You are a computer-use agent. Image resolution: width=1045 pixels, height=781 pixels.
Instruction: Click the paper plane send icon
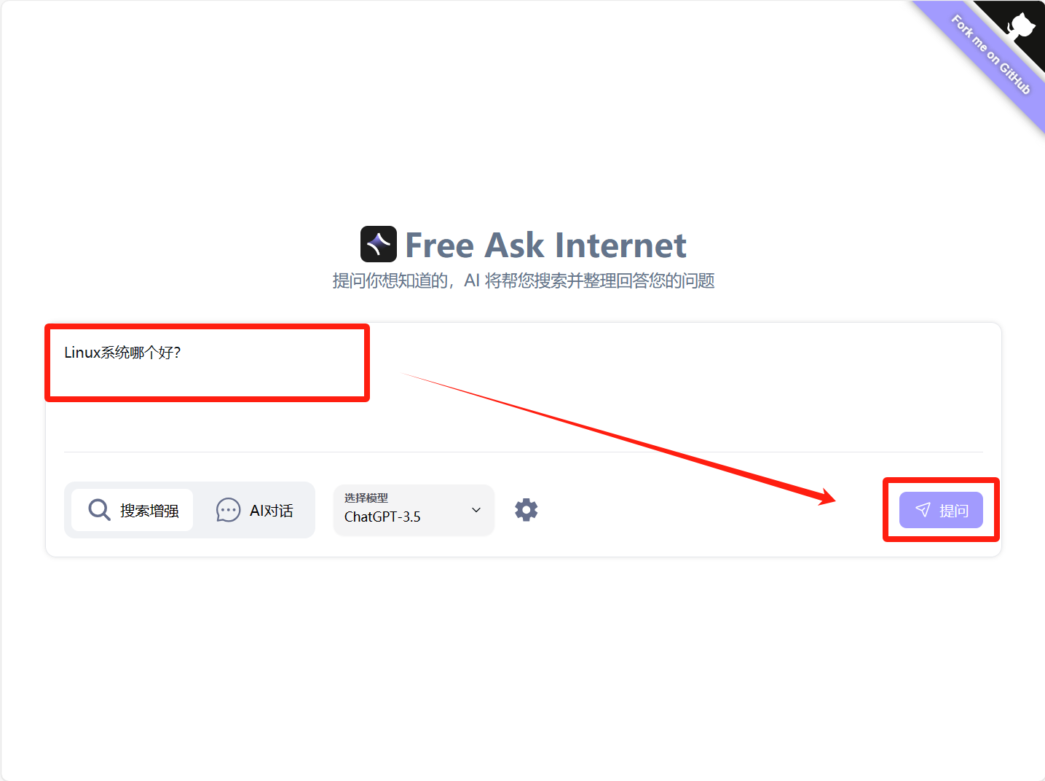[x=923, y=510]
